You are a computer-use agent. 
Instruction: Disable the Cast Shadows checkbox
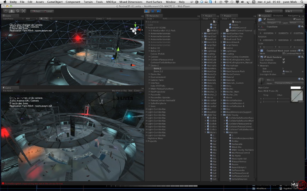(283, 59)
